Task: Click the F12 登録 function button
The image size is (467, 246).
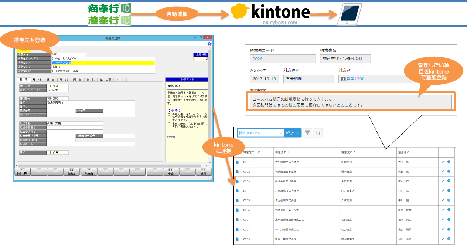Action: click(204, 172)
